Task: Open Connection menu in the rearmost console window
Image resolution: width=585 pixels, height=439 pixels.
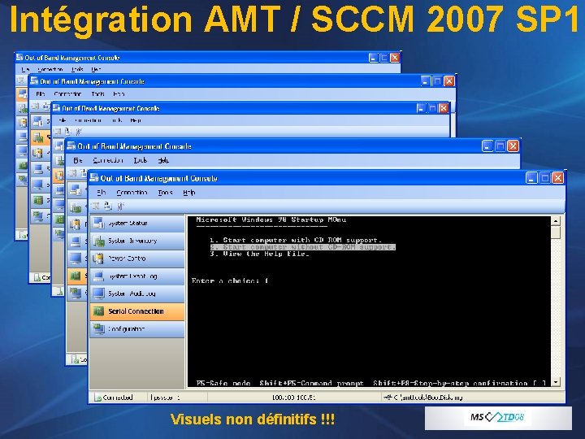Action: click(x=50, y=69)
